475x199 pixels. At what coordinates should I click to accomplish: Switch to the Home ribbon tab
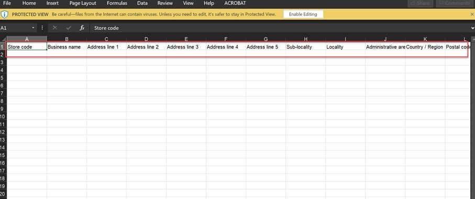click(29, 3)
